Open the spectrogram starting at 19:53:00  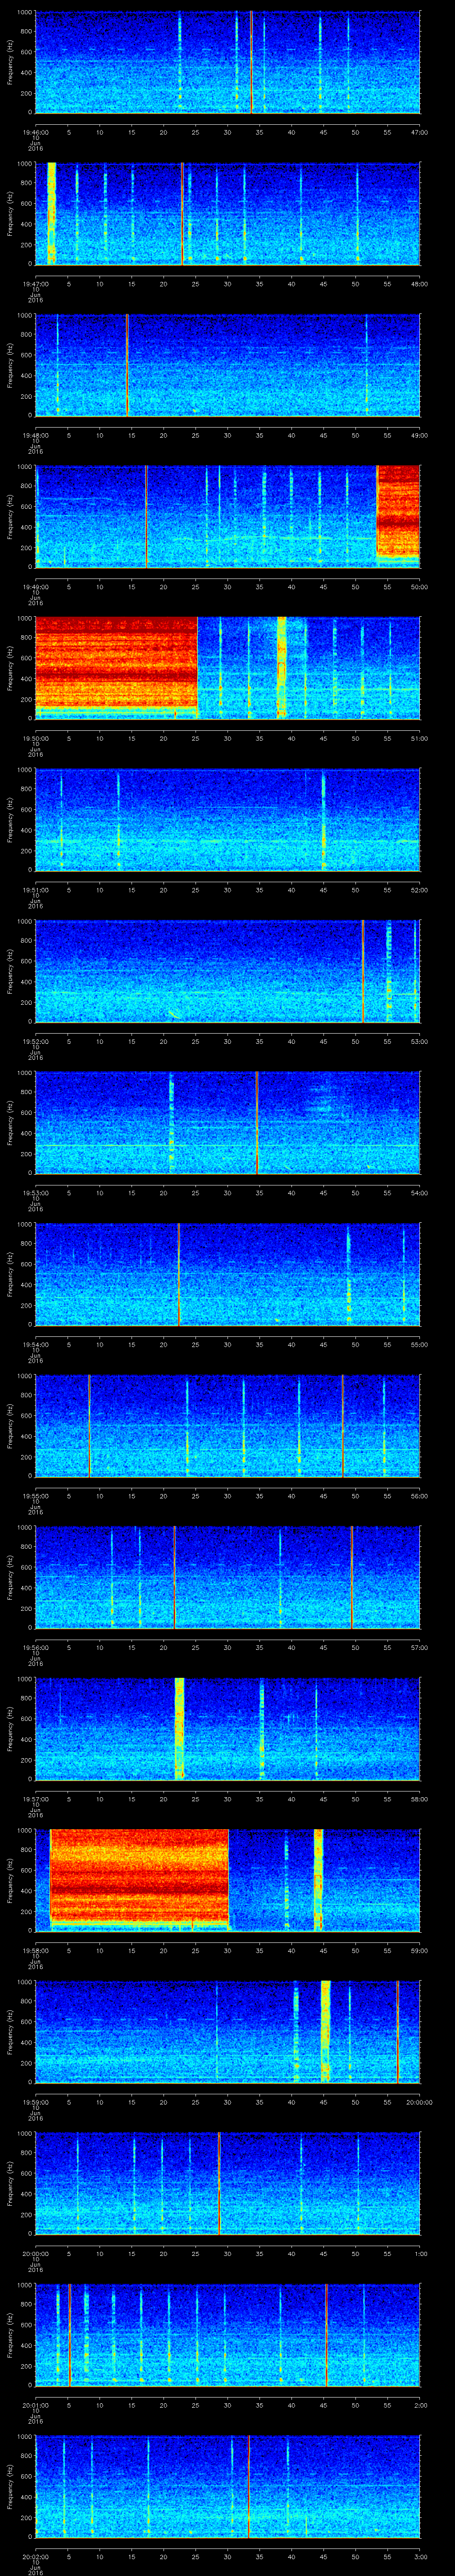click(x=228, y=1122)
